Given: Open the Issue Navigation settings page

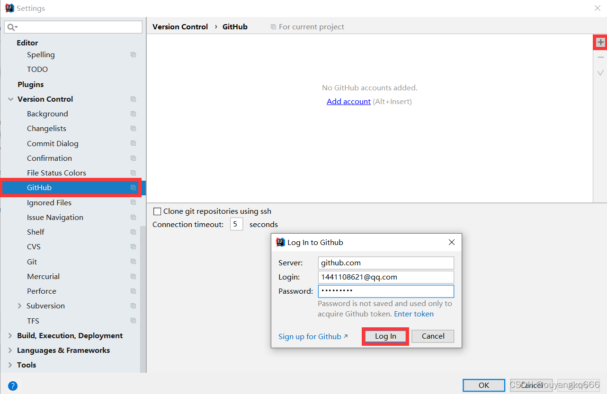Looking at the screenshot, I should pyautogui.click(x=55, y=218).
